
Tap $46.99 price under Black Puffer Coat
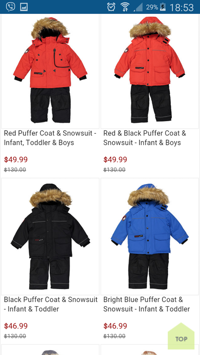point(16,326)
